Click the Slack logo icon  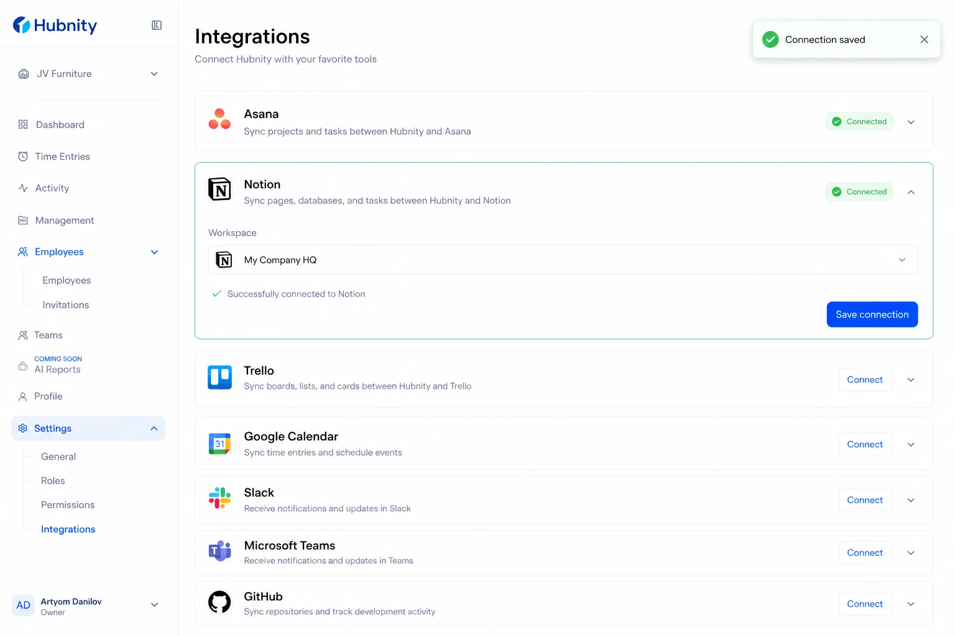(x=219, y=497)
